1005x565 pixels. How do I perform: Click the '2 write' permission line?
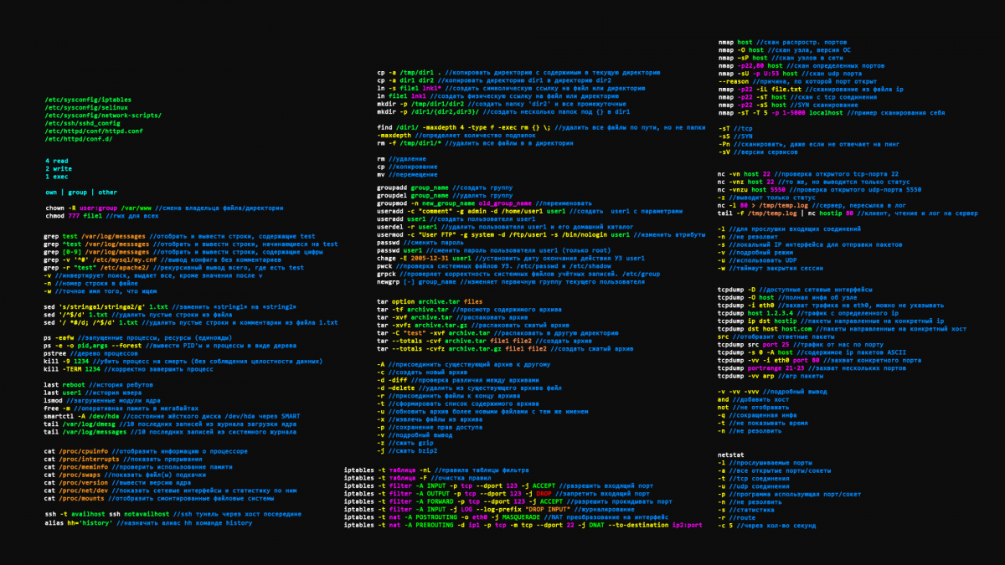[58, 168]
